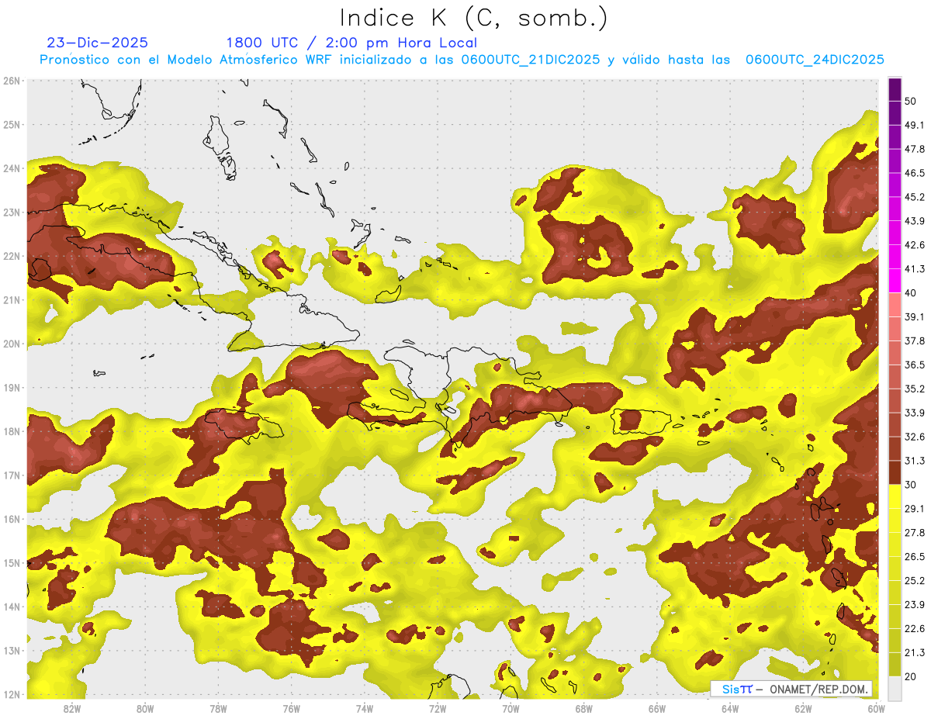Click the ONAMET/REP.DOM. credit box

(791, 689)
